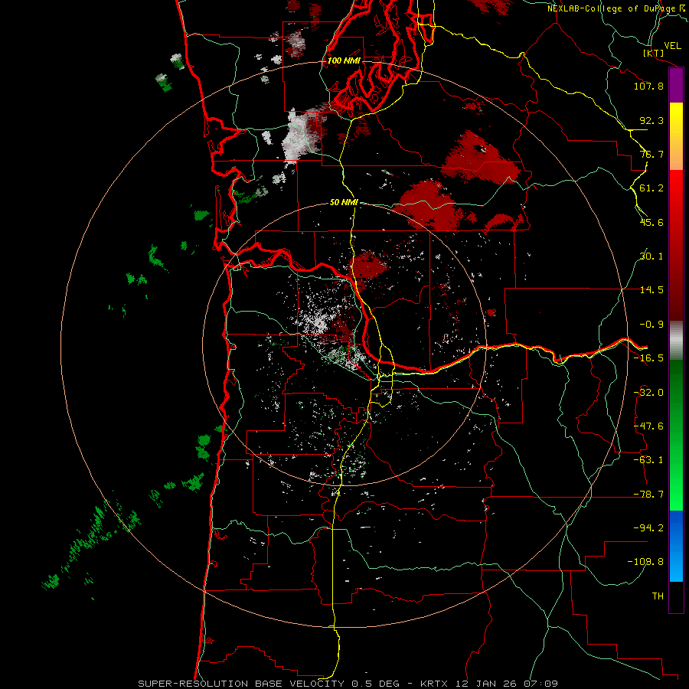The height and width of the screenshot is (689, 689).
Task: Click the 76.7 legend value
Action: coord(651,154)
